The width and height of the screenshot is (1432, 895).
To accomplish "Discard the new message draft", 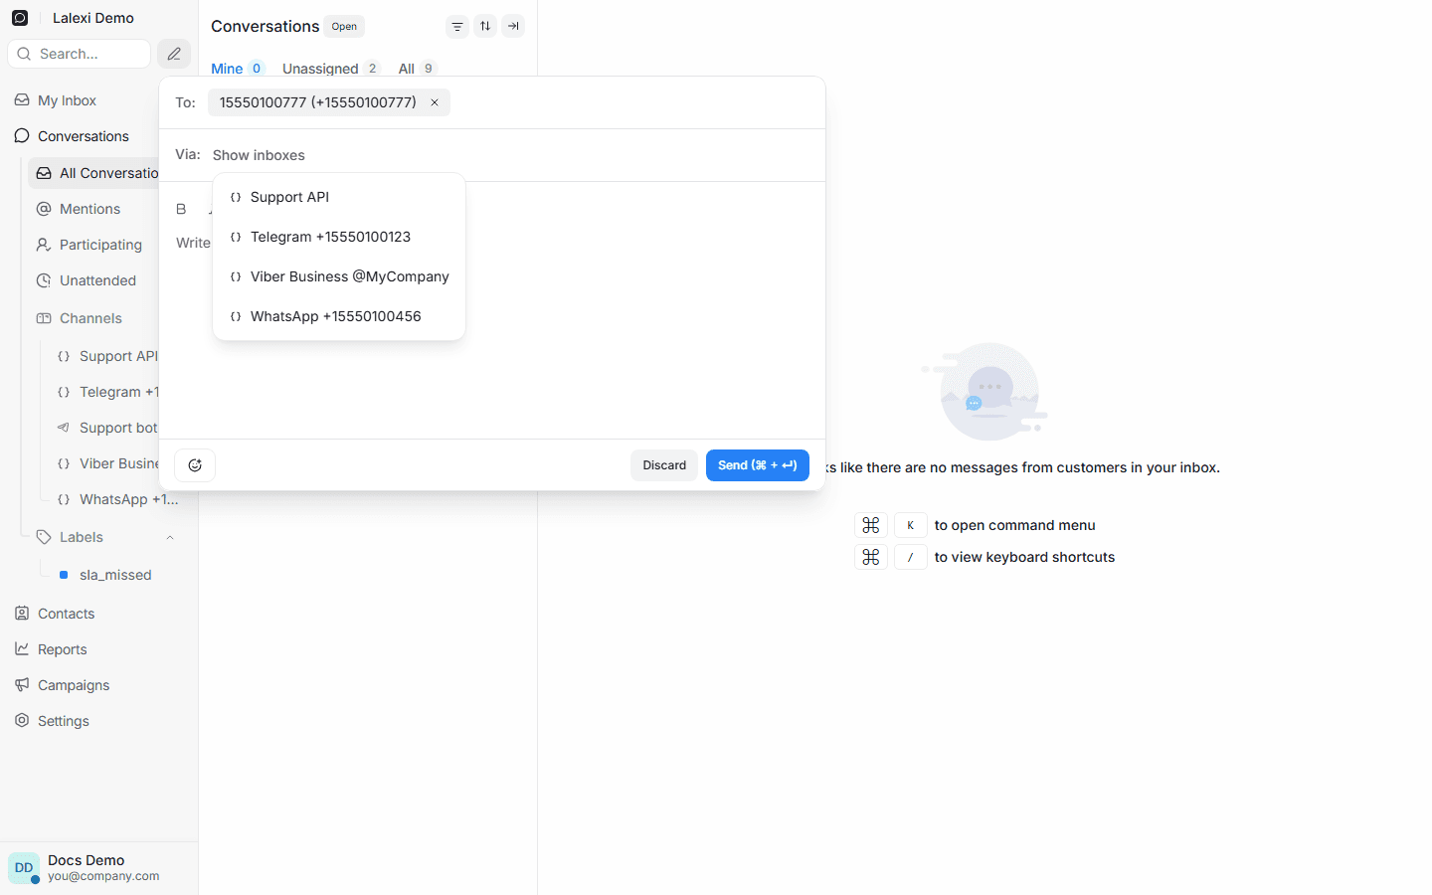I will pos(664,465).
